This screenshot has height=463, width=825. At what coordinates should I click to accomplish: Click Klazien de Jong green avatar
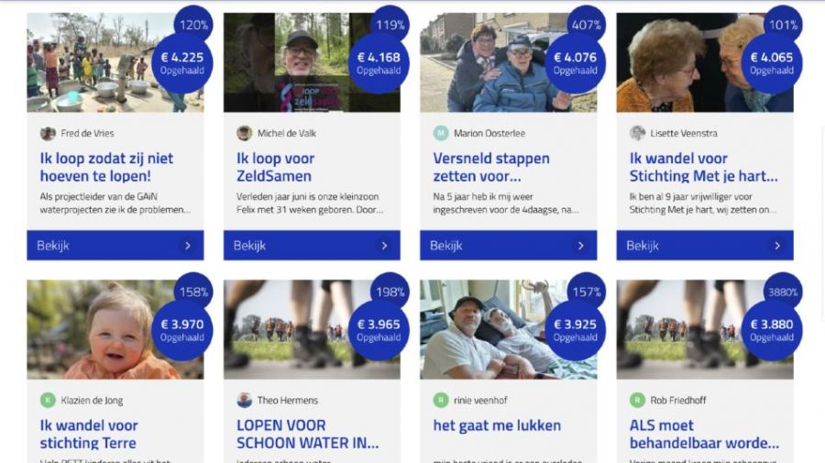pos(48,400)
